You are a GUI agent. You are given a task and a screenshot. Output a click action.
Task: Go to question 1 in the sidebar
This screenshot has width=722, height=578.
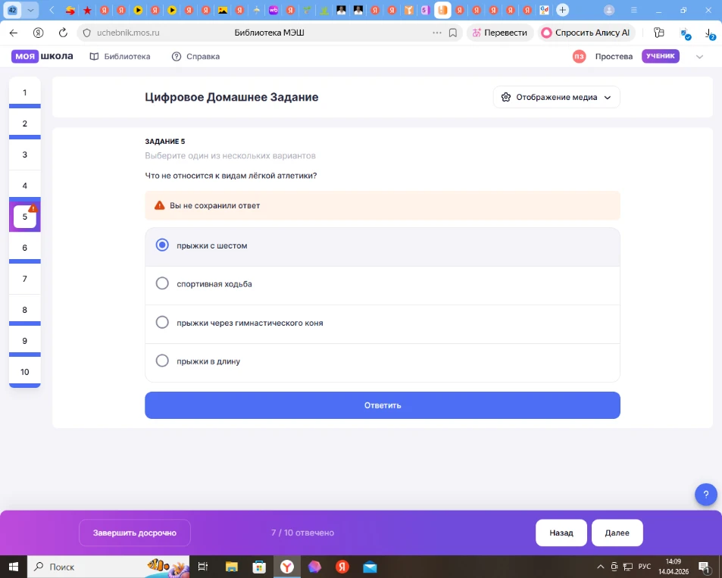(25, 92)
